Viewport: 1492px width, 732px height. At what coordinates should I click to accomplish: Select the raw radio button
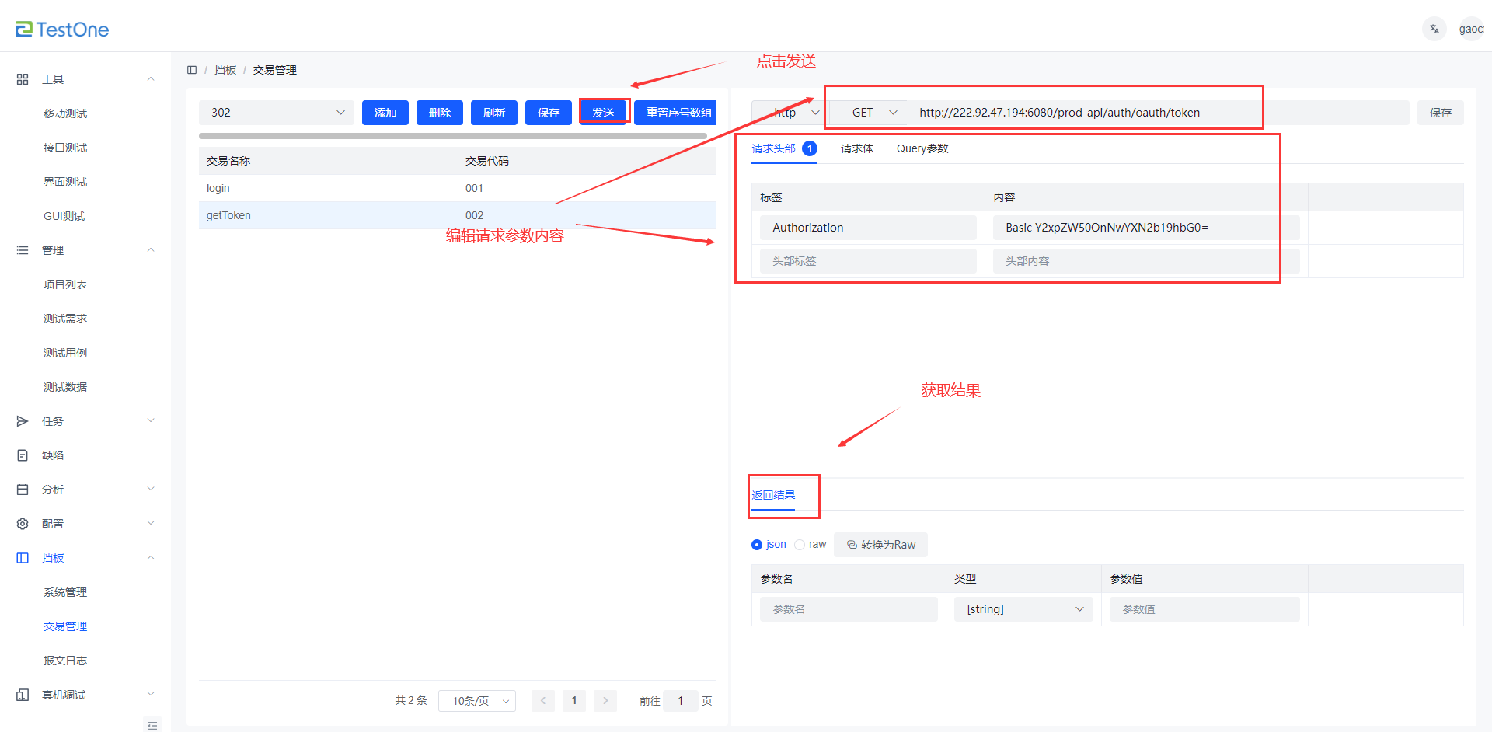[800, 545]
